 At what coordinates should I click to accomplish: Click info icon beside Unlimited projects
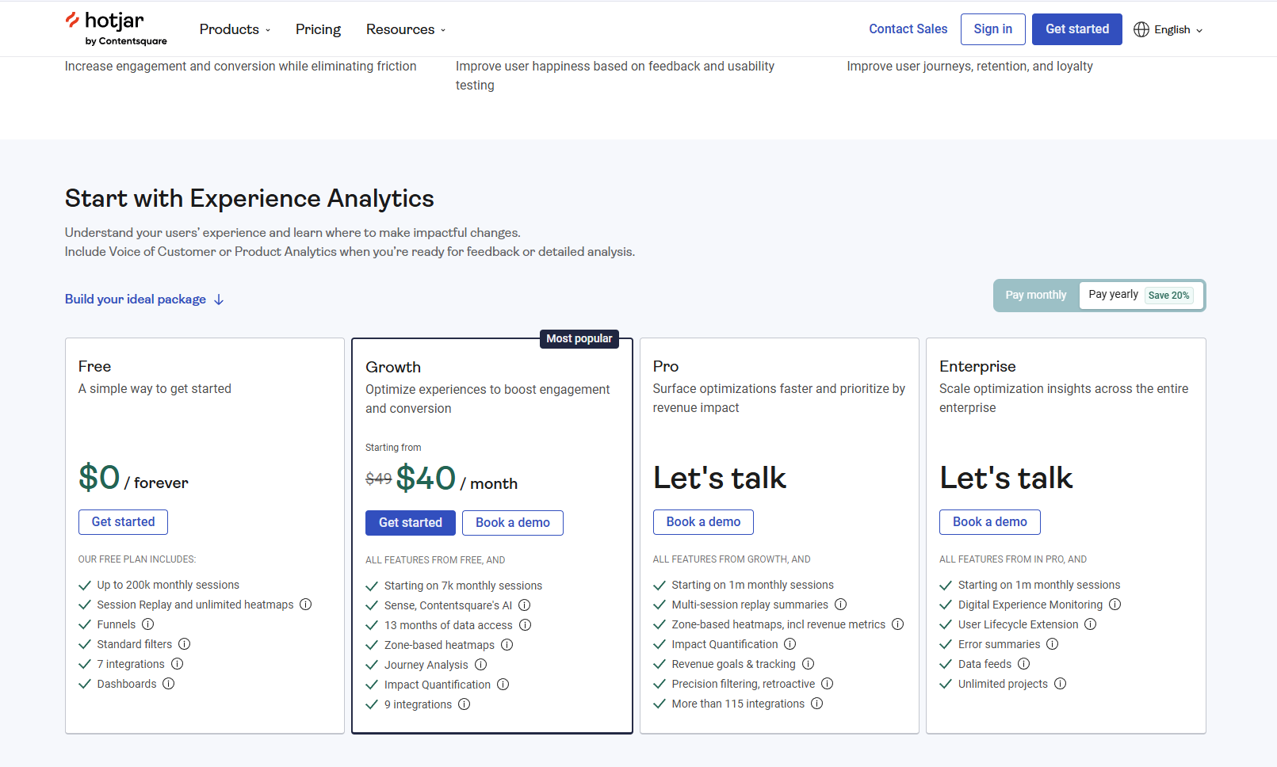[x=1060, y=684]
